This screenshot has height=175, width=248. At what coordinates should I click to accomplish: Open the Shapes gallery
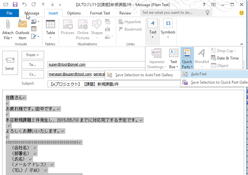pyautogui.click(x=97, y=29)
